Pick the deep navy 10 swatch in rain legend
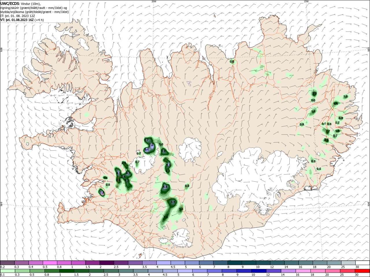The image size is (370, 277). point(259,271)
